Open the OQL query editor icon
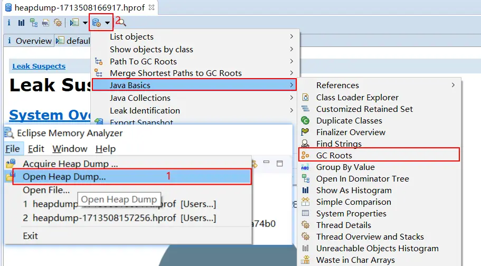 [x=46, y=23]
